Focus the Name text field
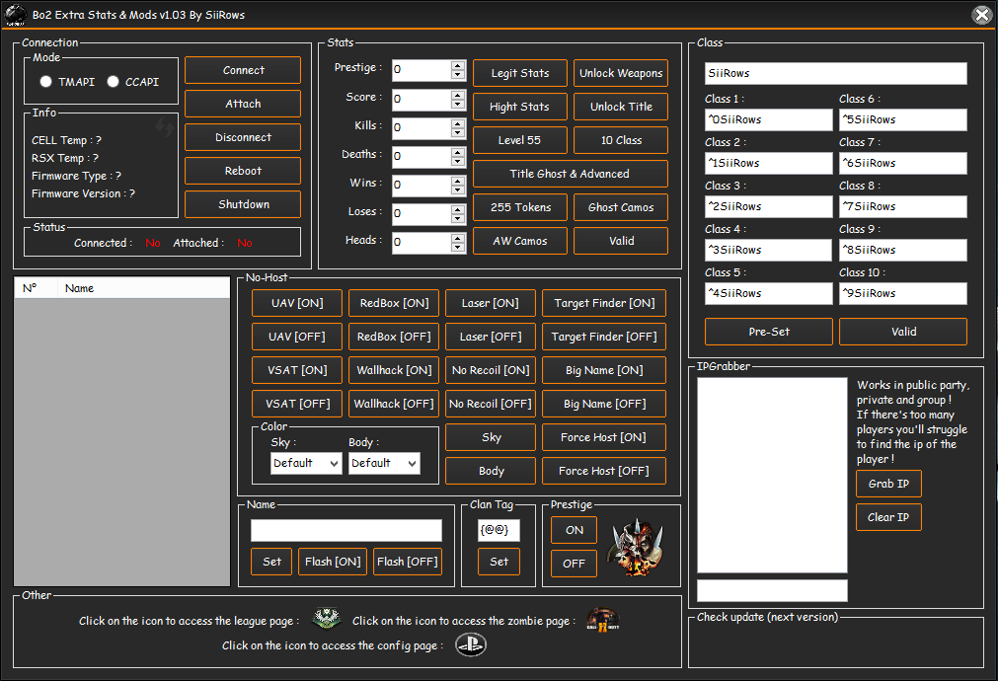The height and width of the screenshot is (681, 998). coord(346,530)
